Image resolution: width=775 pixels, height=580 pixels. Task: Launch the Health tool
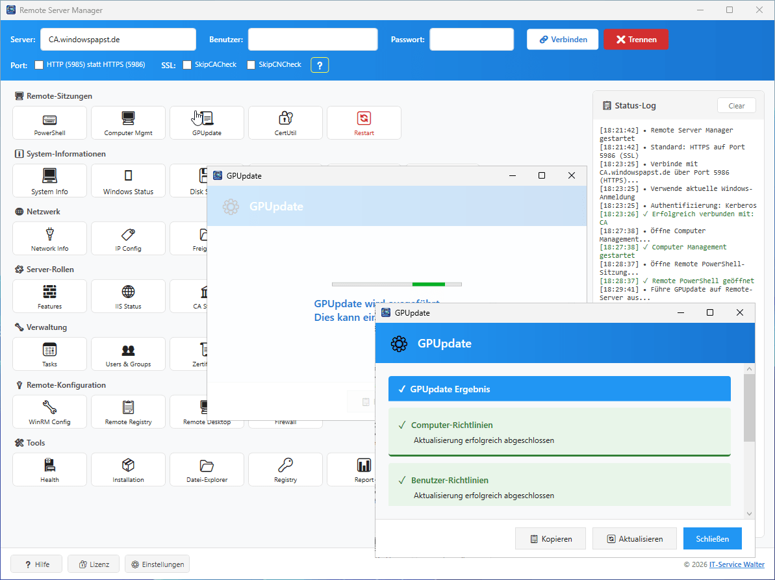click(x=49, y=470)
